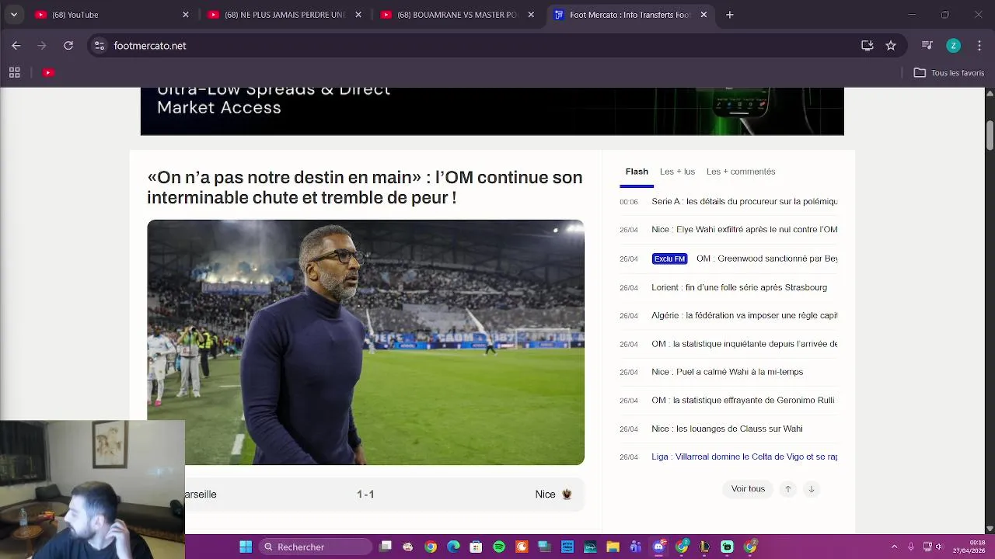This screenshot has height=559, width=995.
Task: Click the up arrow in the Flash feed
Action: [x=788, y=489]
